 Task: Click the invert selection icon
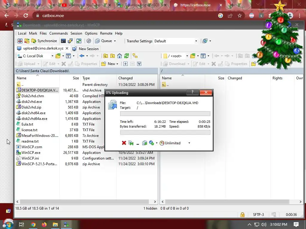(x=139, y=64)
